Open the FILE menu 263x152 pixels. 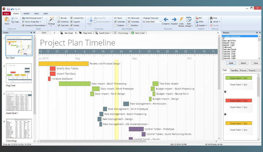(x=7, y=14)
